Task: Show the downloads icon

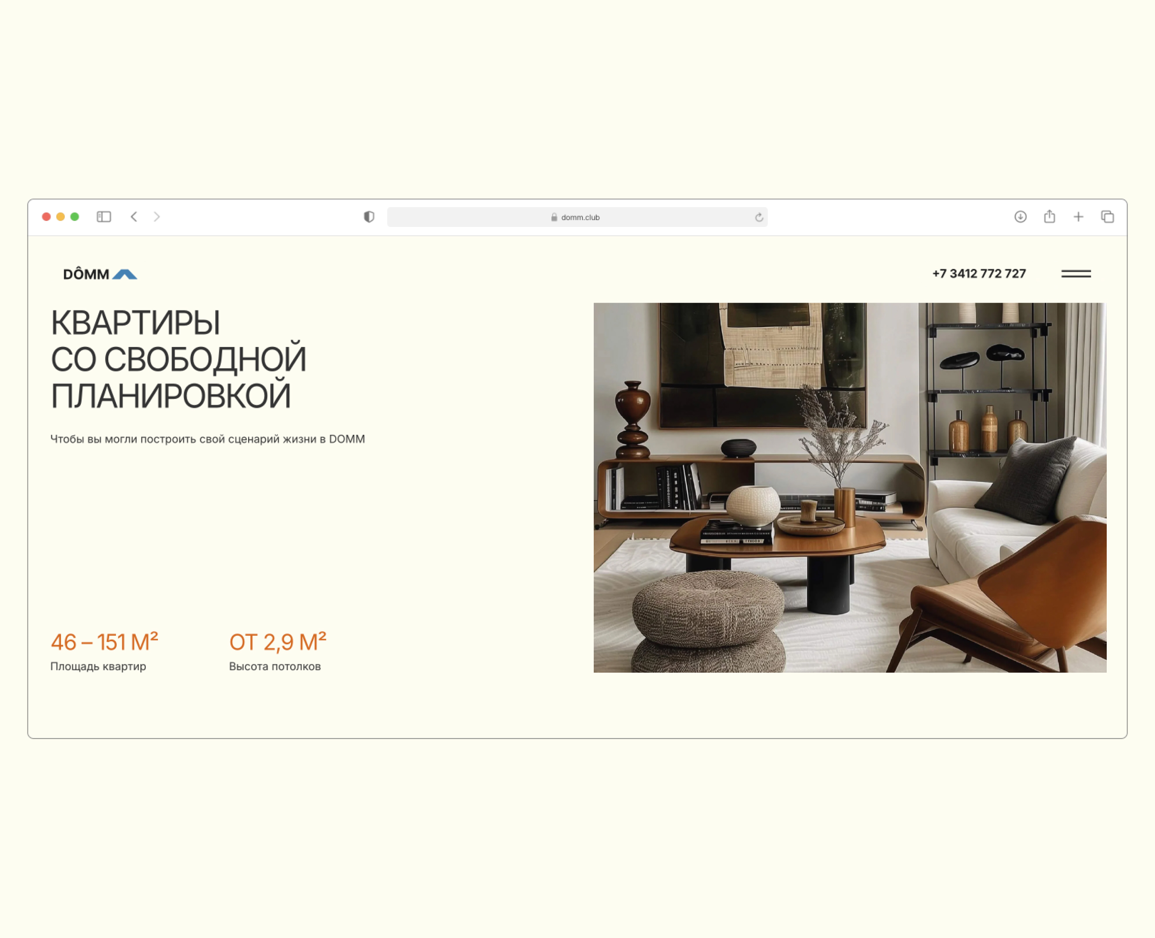Action: pyautogui.click(x=1021, y=217)
